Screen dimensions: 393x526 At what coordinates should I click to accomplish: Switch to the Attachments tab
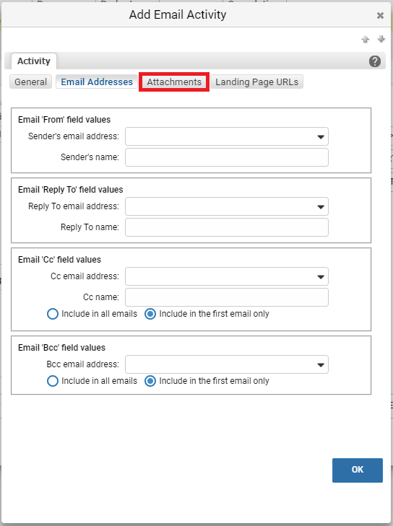click(174, 82)
